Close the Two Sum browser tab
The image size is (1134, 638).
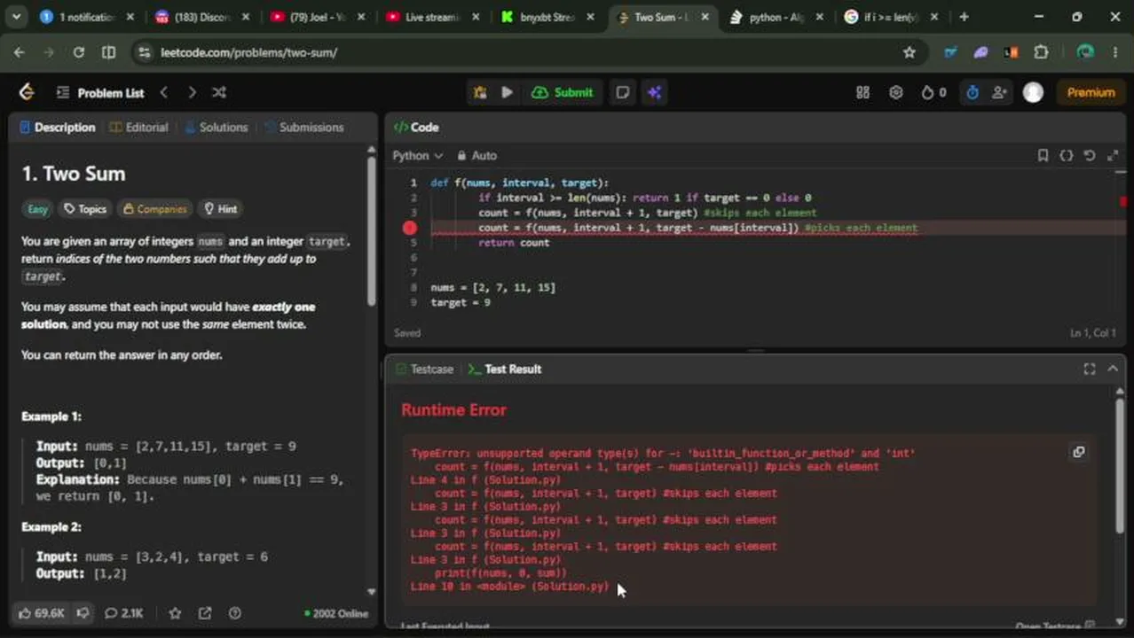[705, 17]
